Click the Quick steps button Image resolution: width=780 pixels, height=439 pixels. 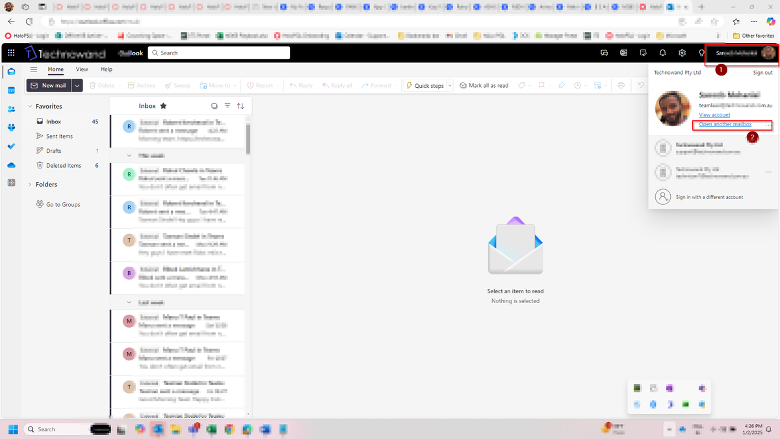point(424,85)
